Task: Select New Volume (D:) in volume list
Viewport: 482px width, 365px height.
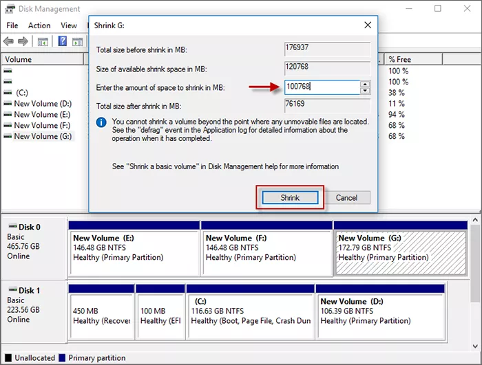Action: click(x=43, y=104)
